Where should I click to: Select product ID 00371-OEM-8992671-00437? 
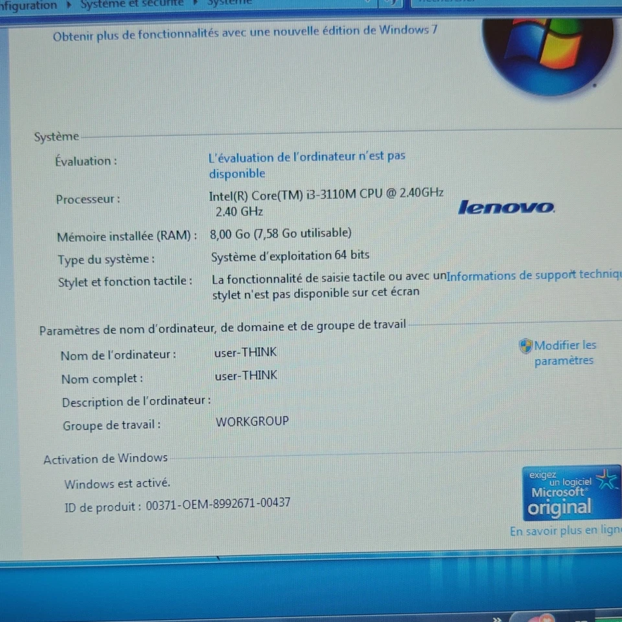[218, 504]
